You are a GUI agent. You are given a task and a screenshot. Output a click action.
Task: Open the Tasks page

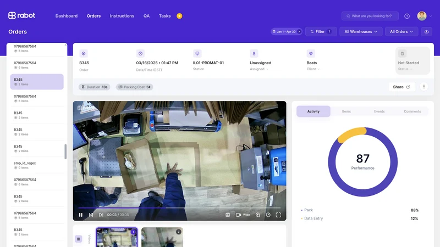coord(164,16)
